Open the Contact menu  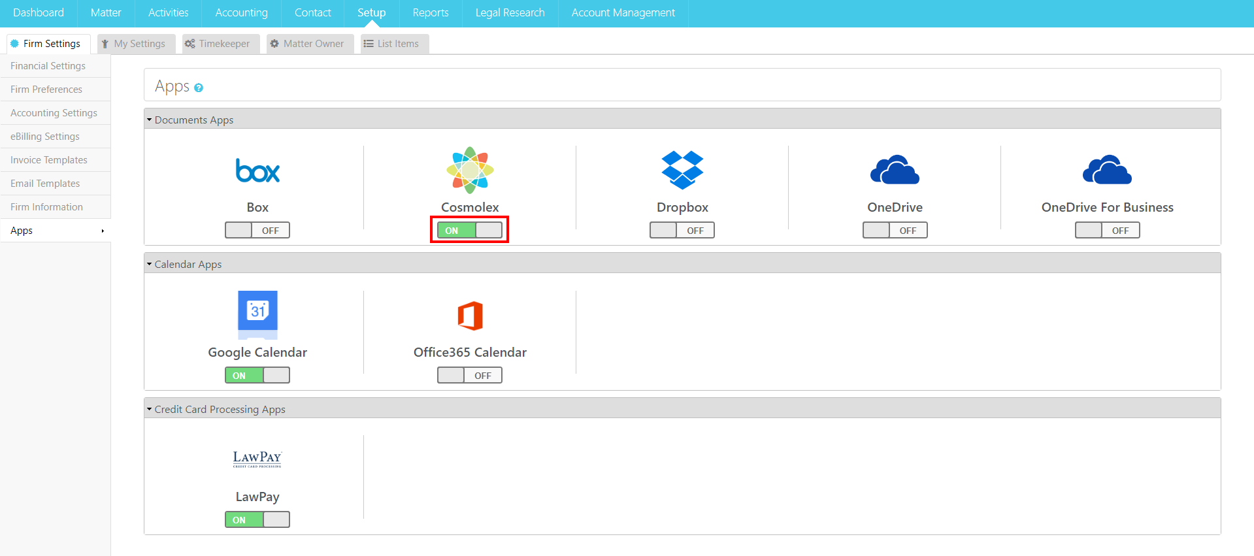tap(312, 13)
